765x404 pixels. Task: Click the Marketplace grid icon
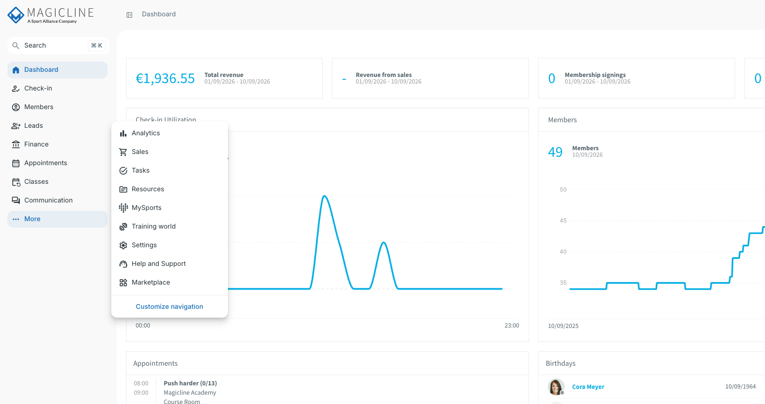coord(123,283)
